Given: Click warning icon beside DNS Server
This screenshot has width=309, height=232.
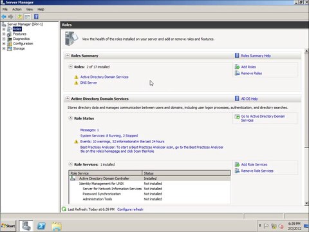Looking at the screenshot, I should pos(76,82).
